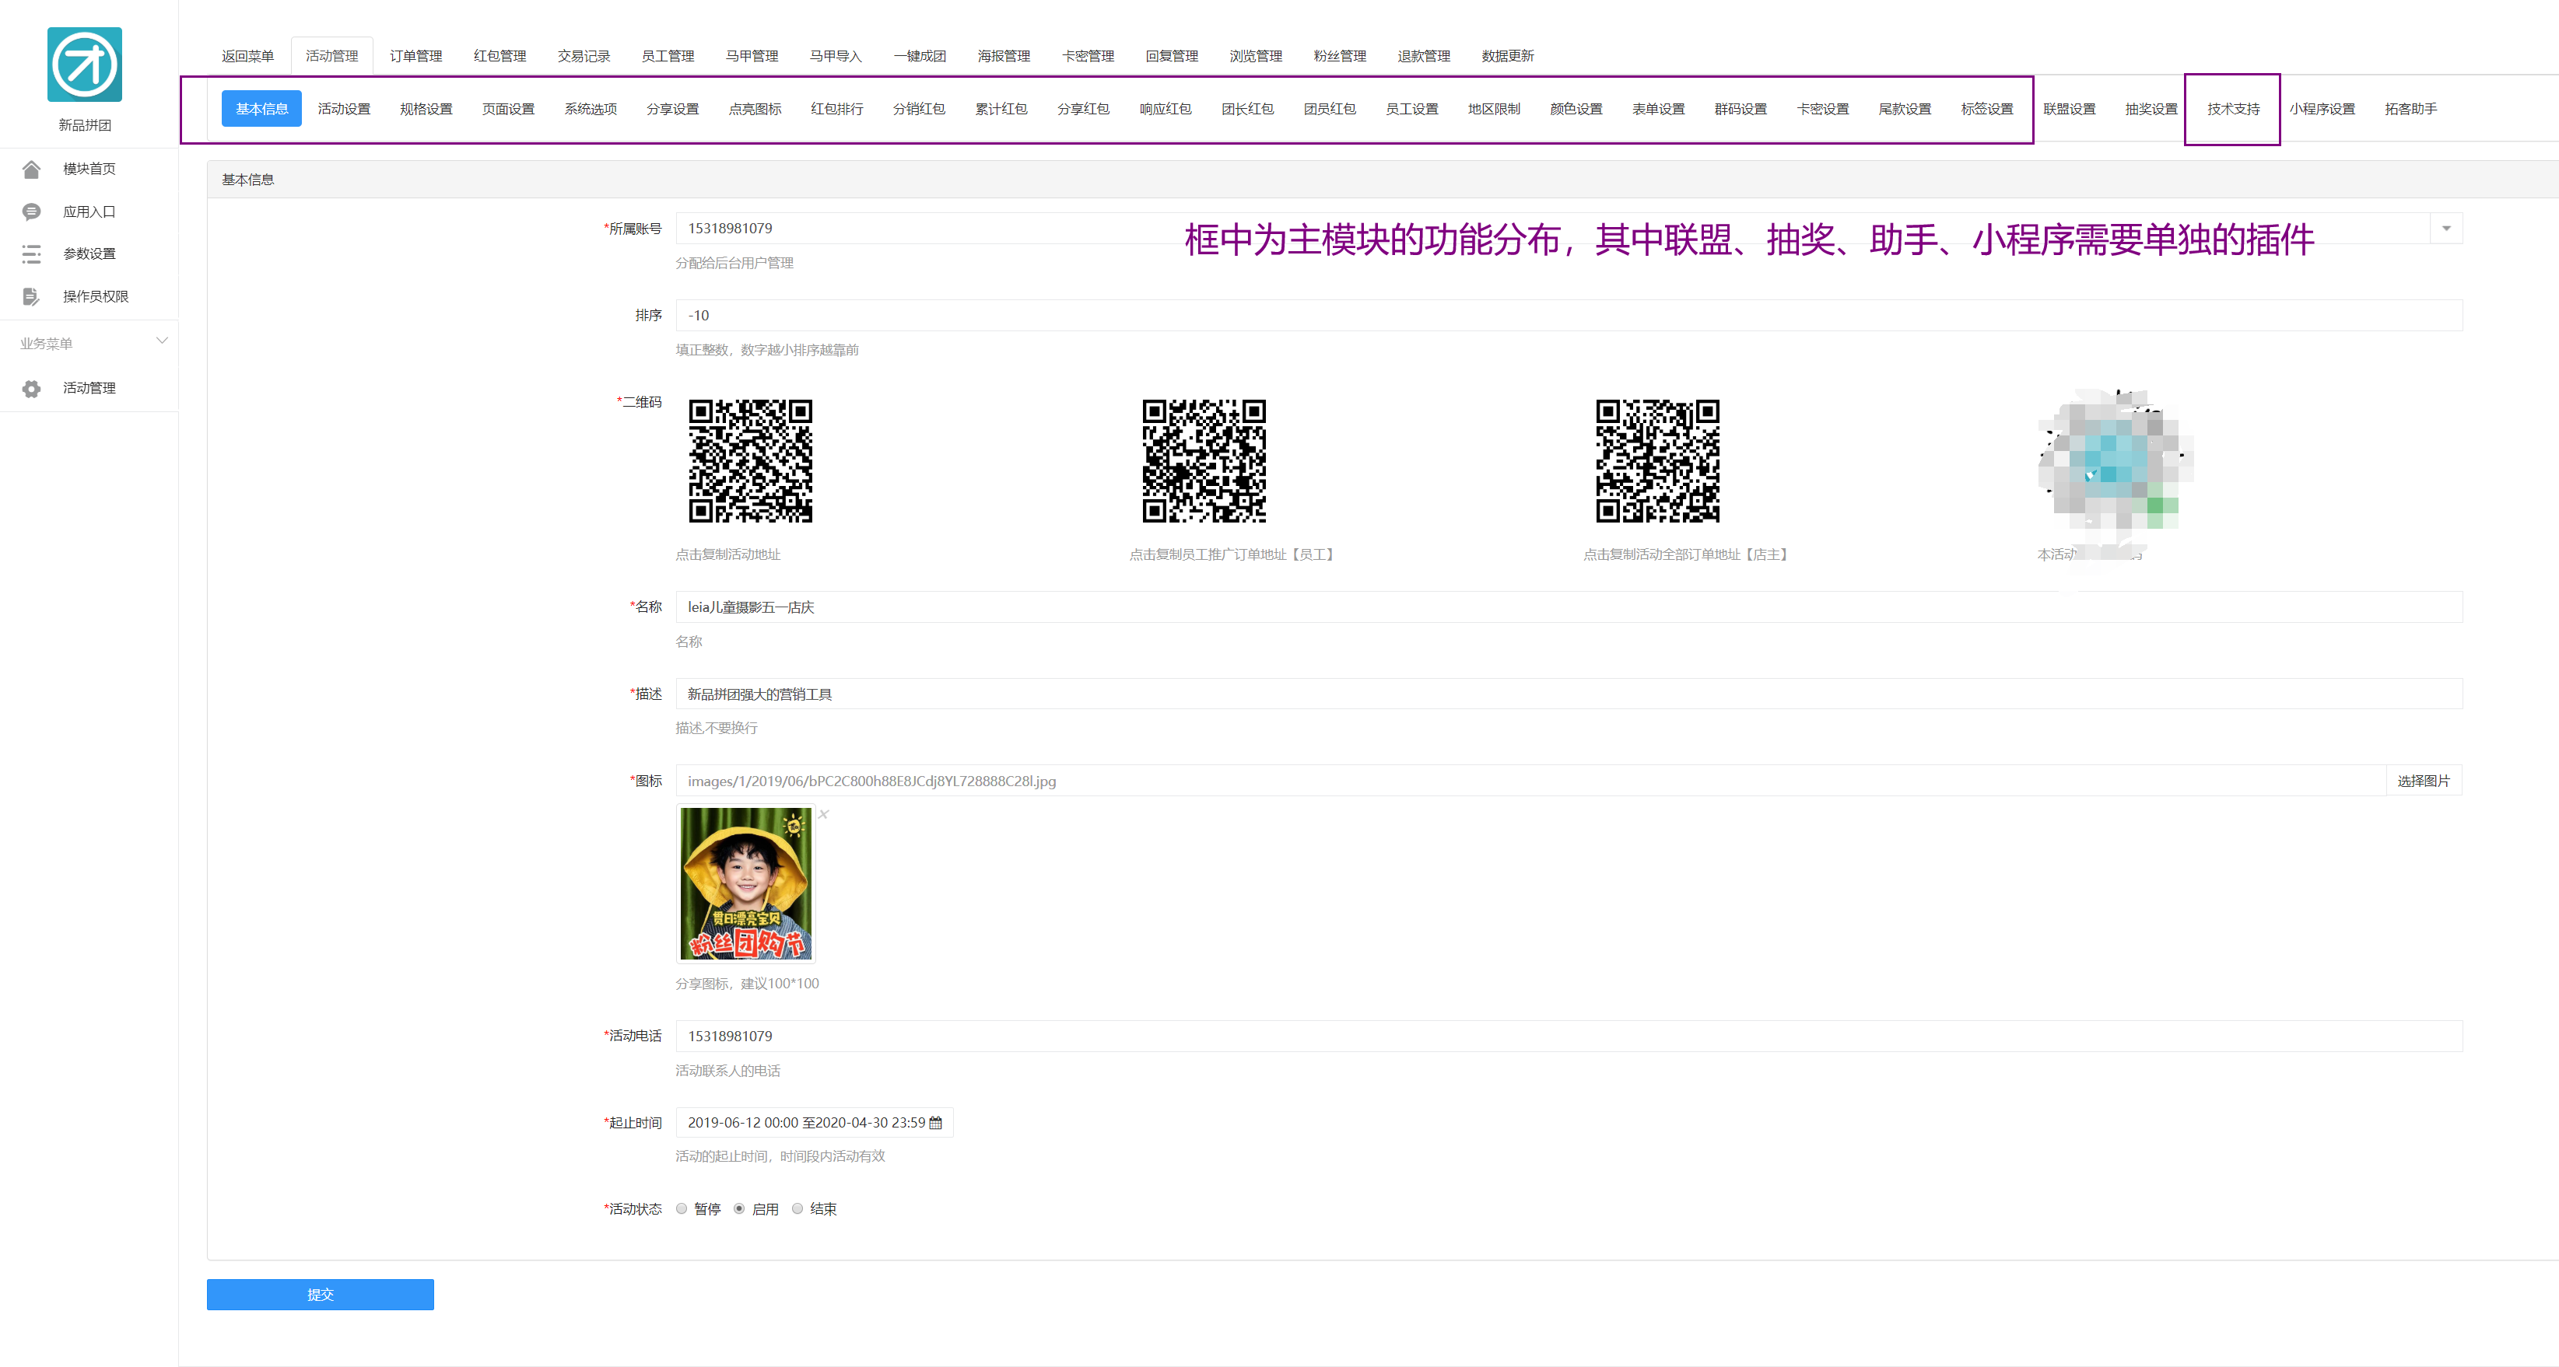Image resolution: width=2559 pixels, height=1367 pixels.
Task: Select the 系统选项 sub-tab
Action: 590,108
